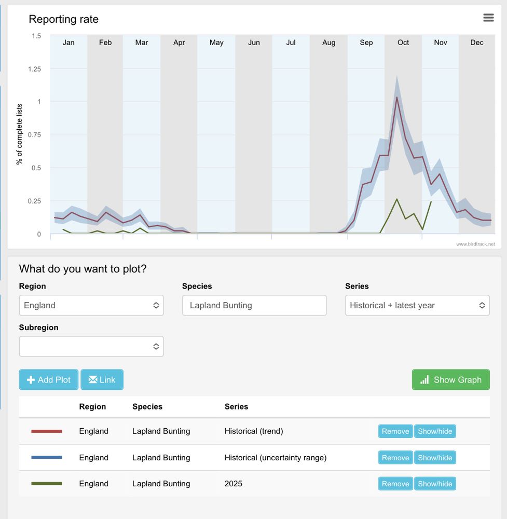Click the green 2025 series color swatch
Screen dimensions: 507x519
click(47, 484)
